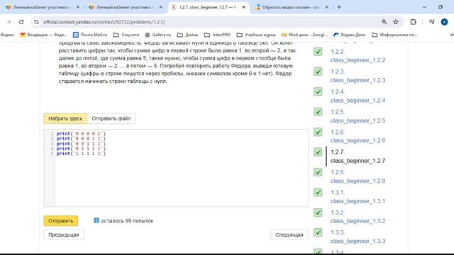The width and height of the screenshot is (454, 255).
Task: Open the Соц.сети bookmark folder
Action: [x=126, y=35]
